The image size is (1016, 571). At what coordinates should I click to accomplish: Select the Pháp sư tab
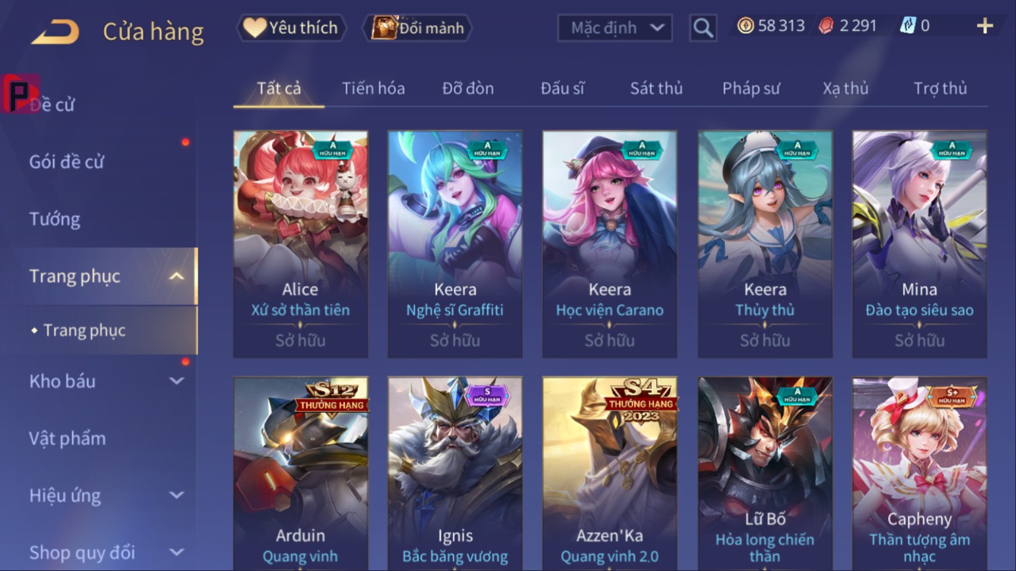click(x=751, y=88)
